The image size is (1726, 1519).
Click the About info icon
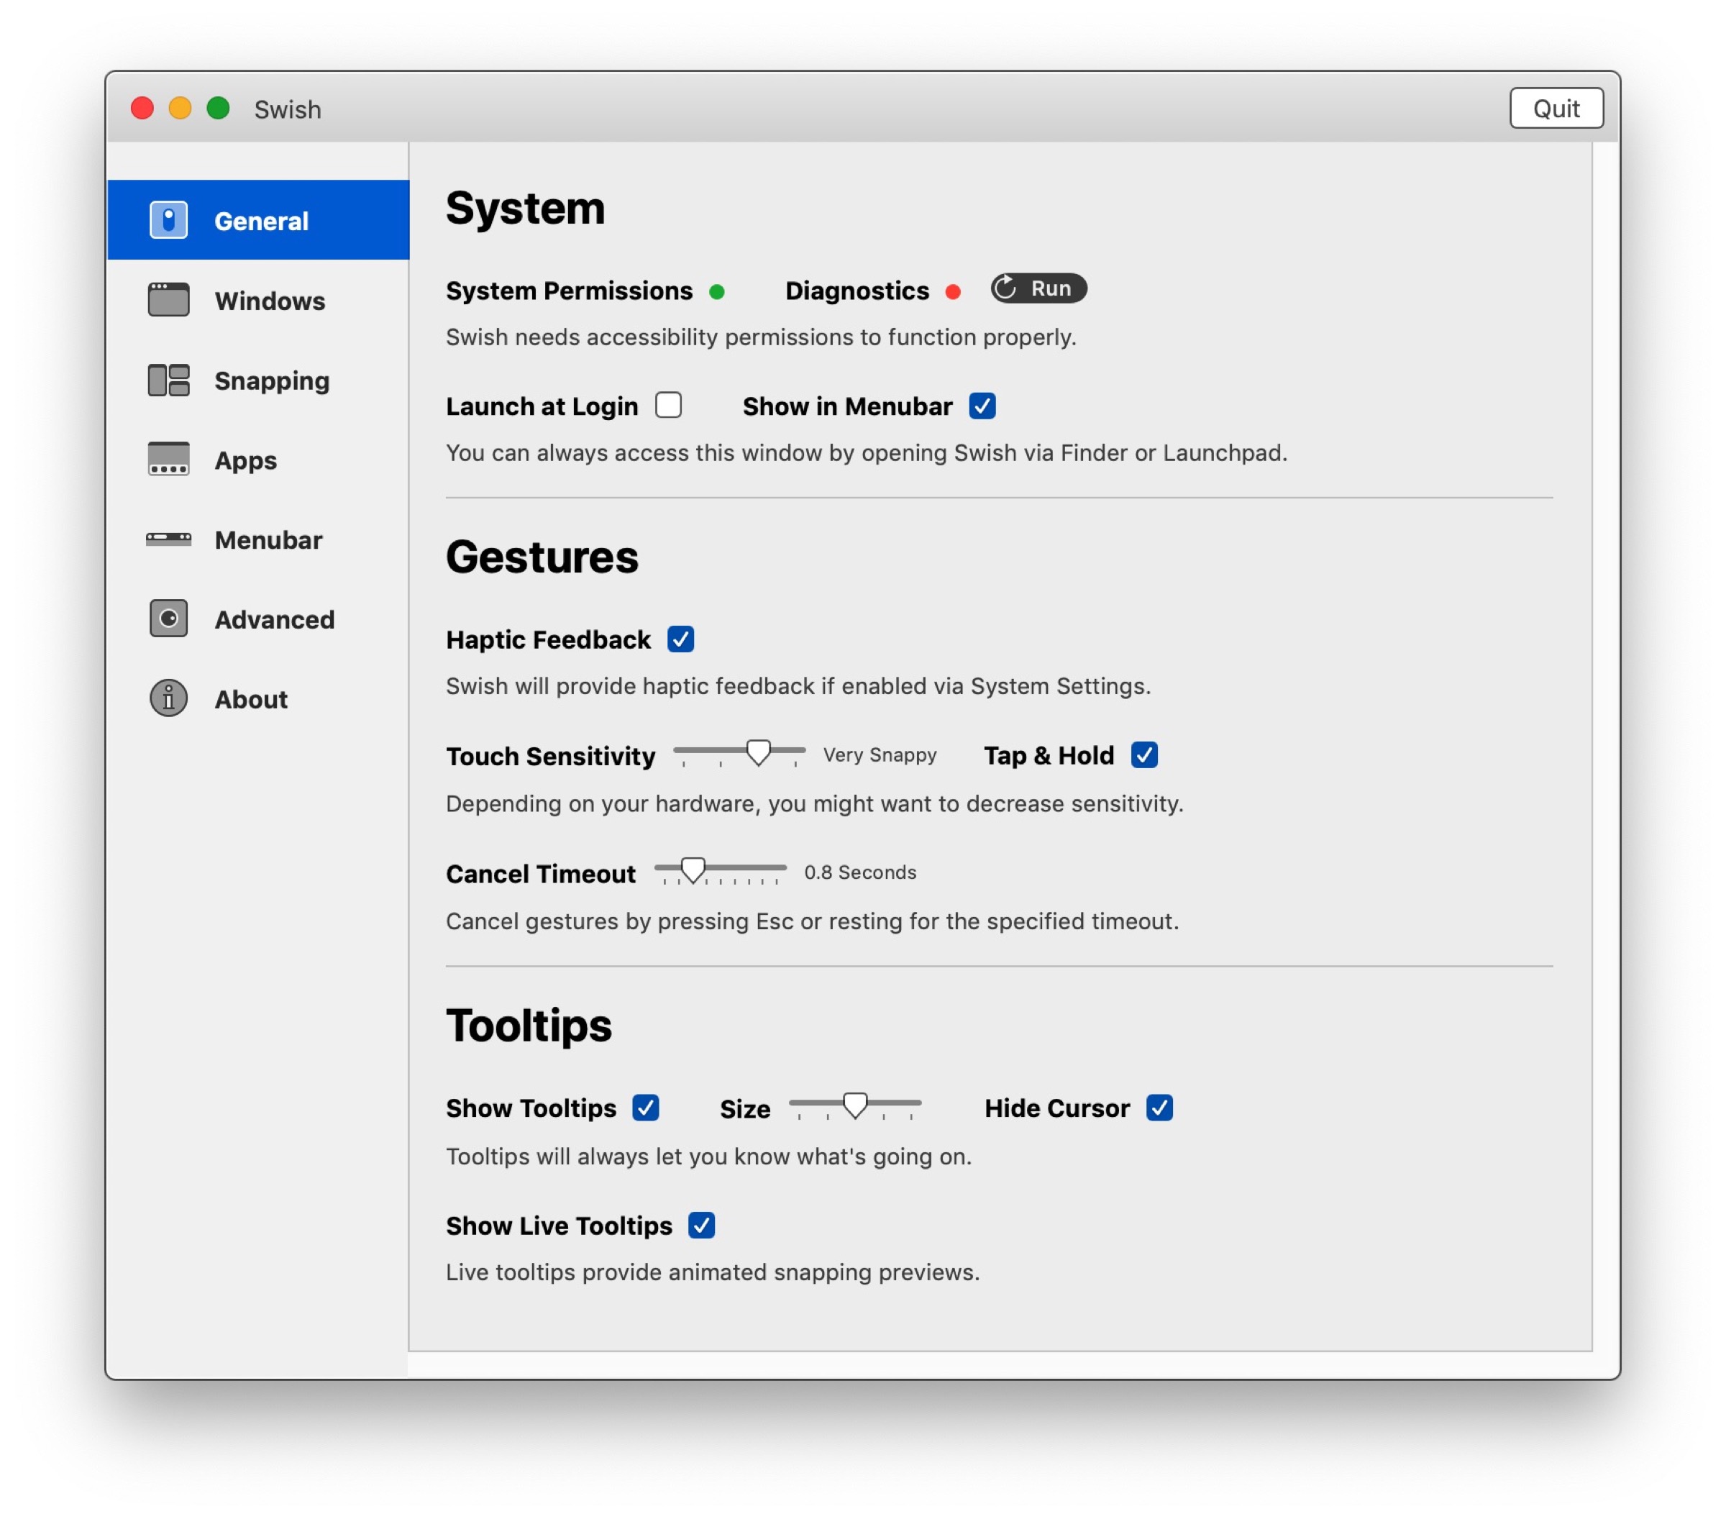(168, 698)
